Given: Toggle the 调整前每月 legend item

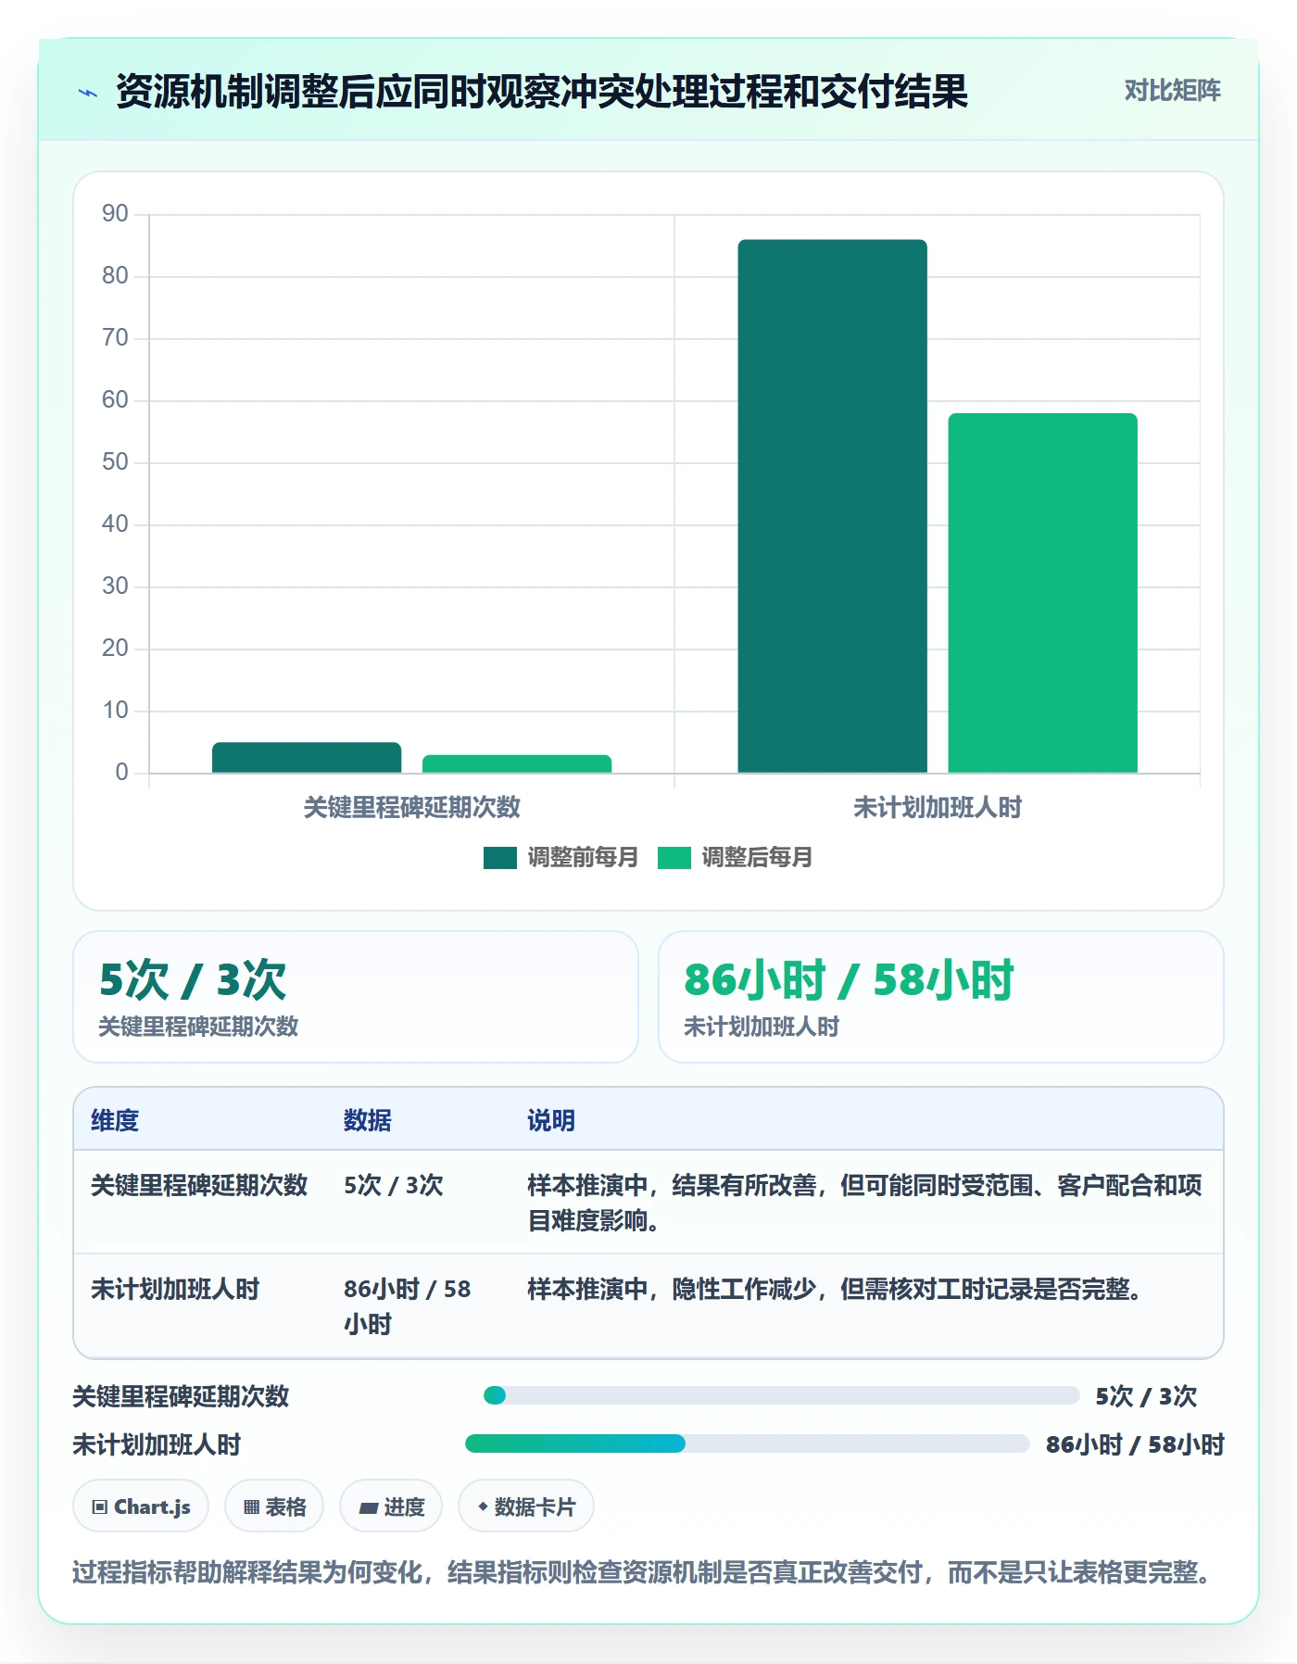Looking at the screenshot, I should (560, 858).
